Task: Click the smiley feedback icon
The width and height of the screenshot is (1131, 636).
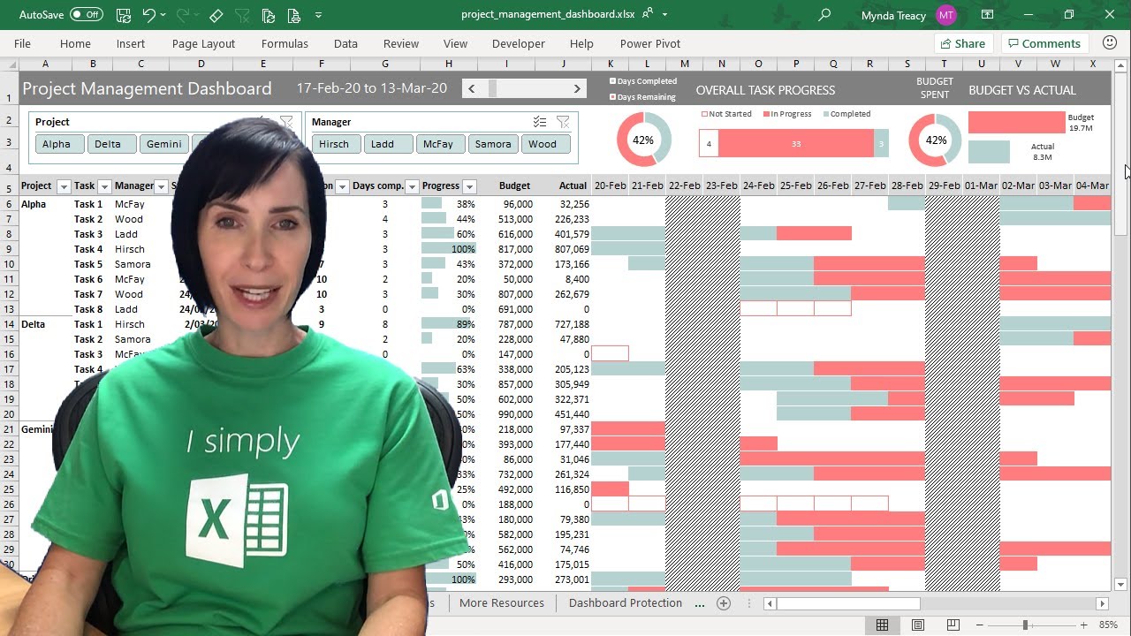Action: [x=1111, y=42]
